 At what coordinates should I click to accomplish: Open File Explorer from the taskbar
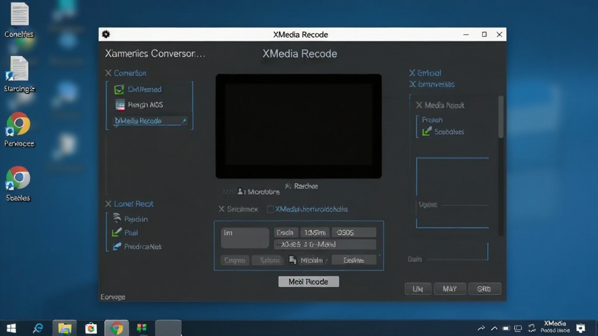click(64, 328)
